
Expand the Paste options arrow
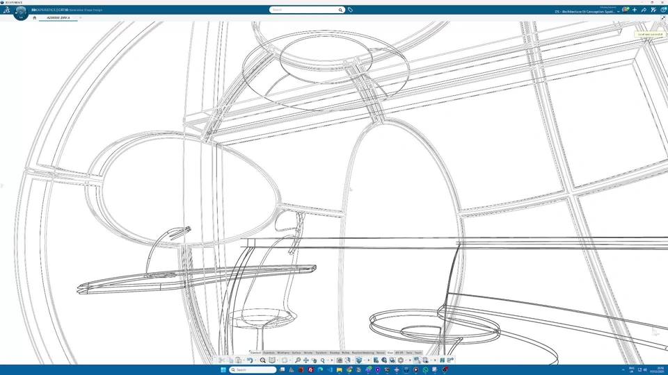pos(244,360)
